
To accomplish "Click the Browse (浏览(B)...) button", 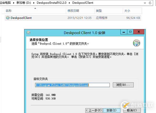I will [x=123, y=85].
